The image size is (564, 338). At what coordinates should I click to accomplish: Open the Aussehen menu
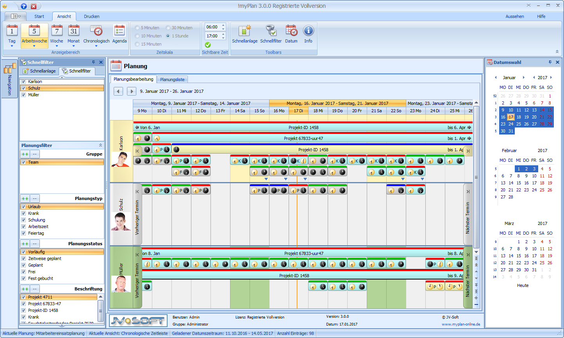pos(515,16)
